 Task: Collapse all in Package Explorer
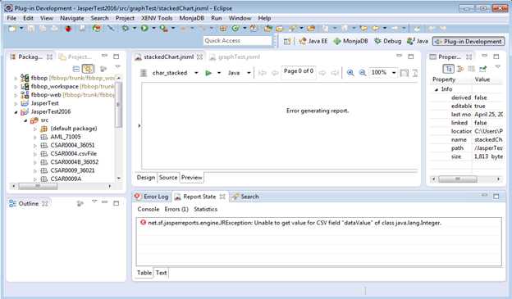tap(75, 69)
